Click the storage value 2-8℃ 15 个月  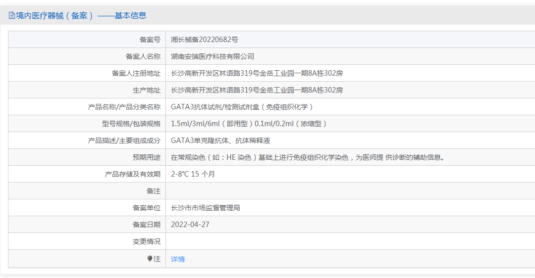pos(193,174)
